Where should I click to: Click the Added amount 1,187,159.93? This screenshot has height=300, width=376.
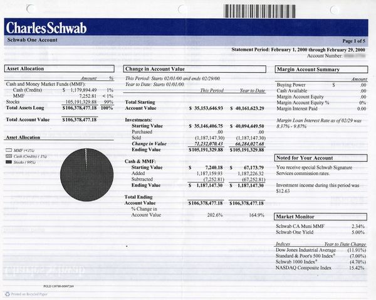[x=209, y=173]
